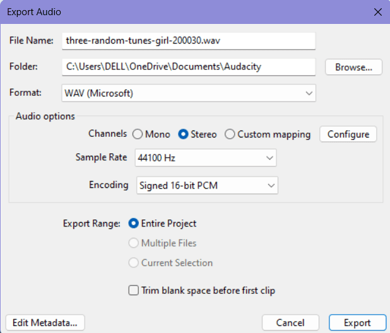Click the WAV (Microsoft) format box

(x=189, y=93)
